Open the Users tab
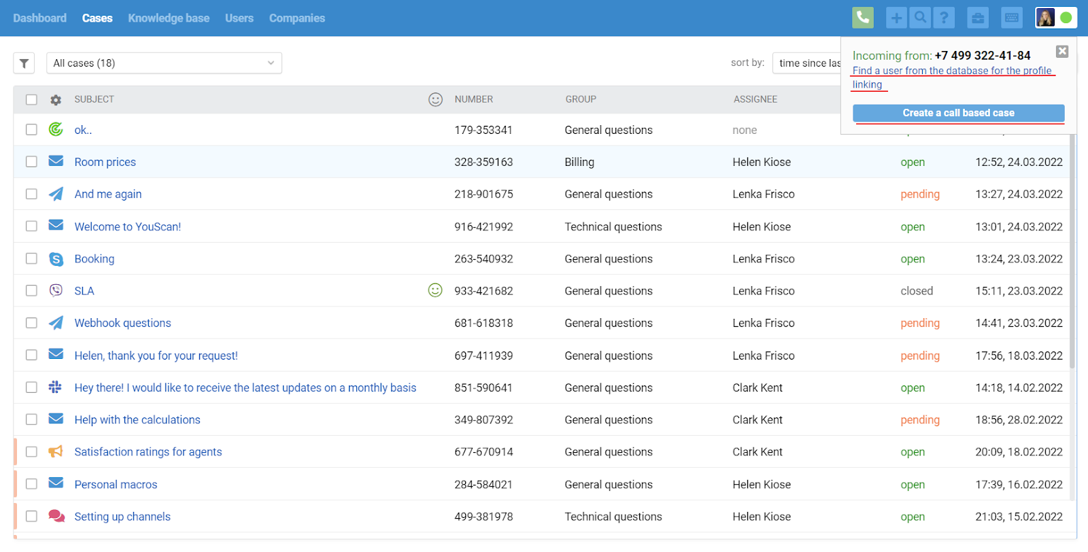 tap(239, 18)
